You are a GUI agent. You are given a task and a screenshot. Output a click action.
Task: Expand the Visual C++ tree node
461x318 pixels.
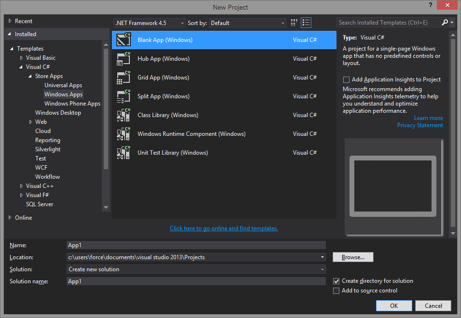(21, 185)
